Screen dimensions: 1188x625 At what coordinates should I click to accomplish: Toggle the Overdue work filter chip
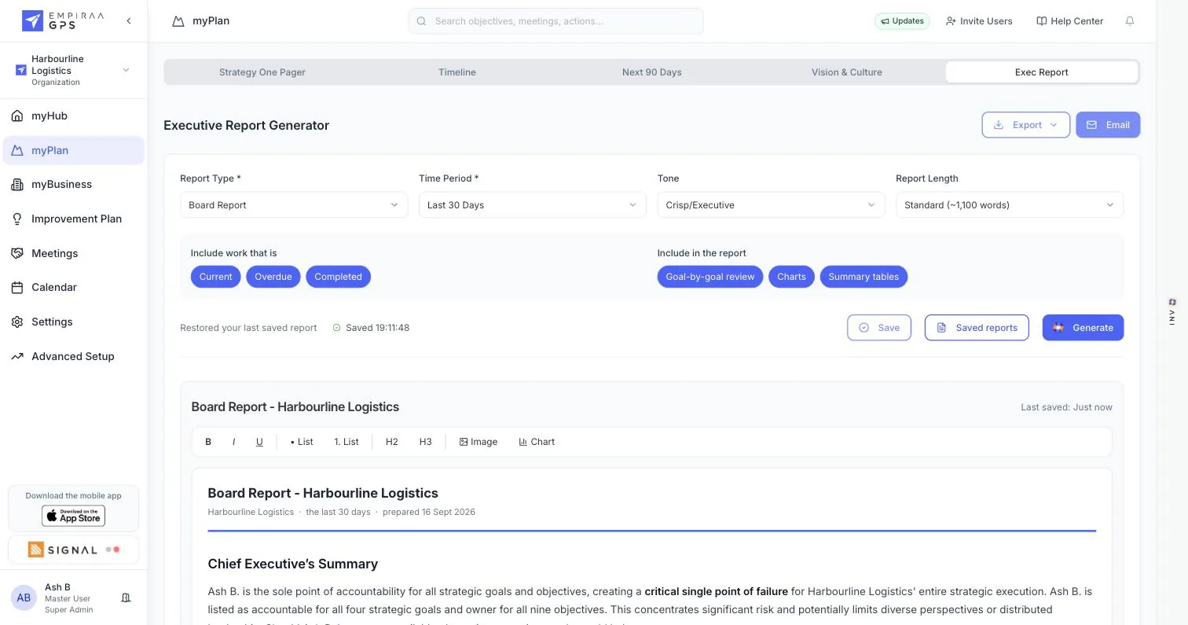[x=273, y=277]
